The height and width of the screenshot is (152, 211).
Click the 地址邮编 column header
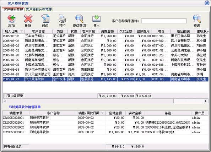pyautogui.click(x=183, y=31)
